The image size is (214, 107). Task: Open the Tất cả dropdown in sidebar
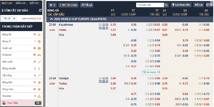pos(9,18)
